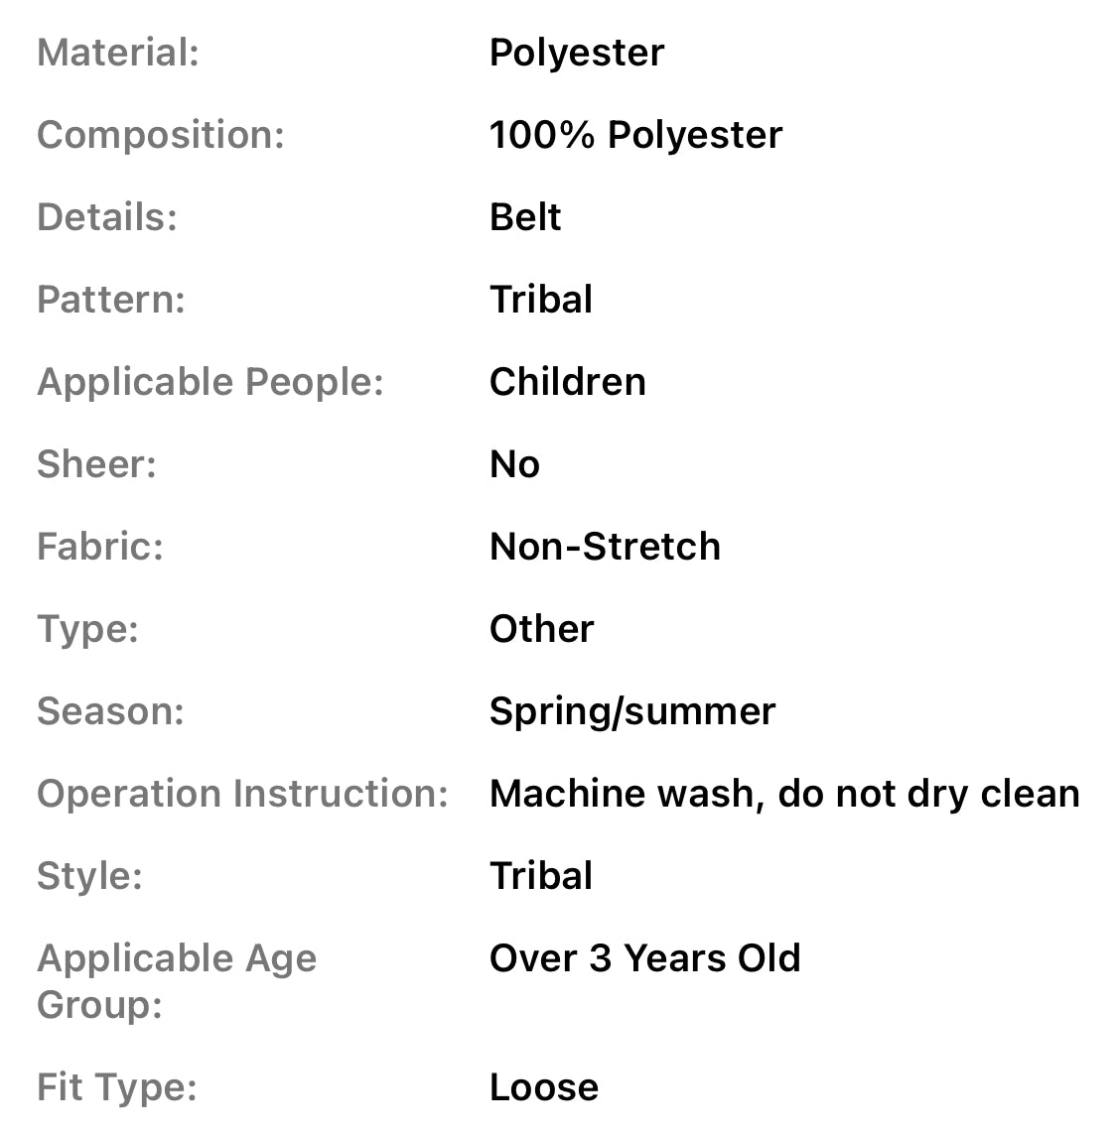Select the Belt details value
The height and width of the screenshot is (1135, 1117).
click(525, 217)
